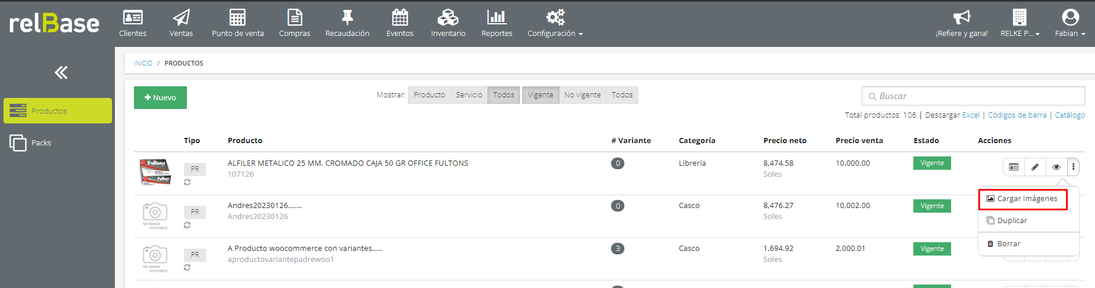Click the Categoría column header
Screen dimensions: 1095x288
coord(697,141)
